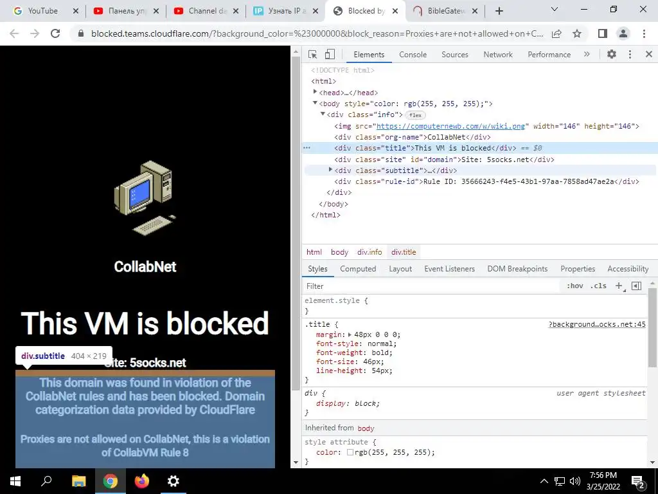658x494 pixels.
Task: Open the taskbar notification center
Action: click(x=637, y=482)
